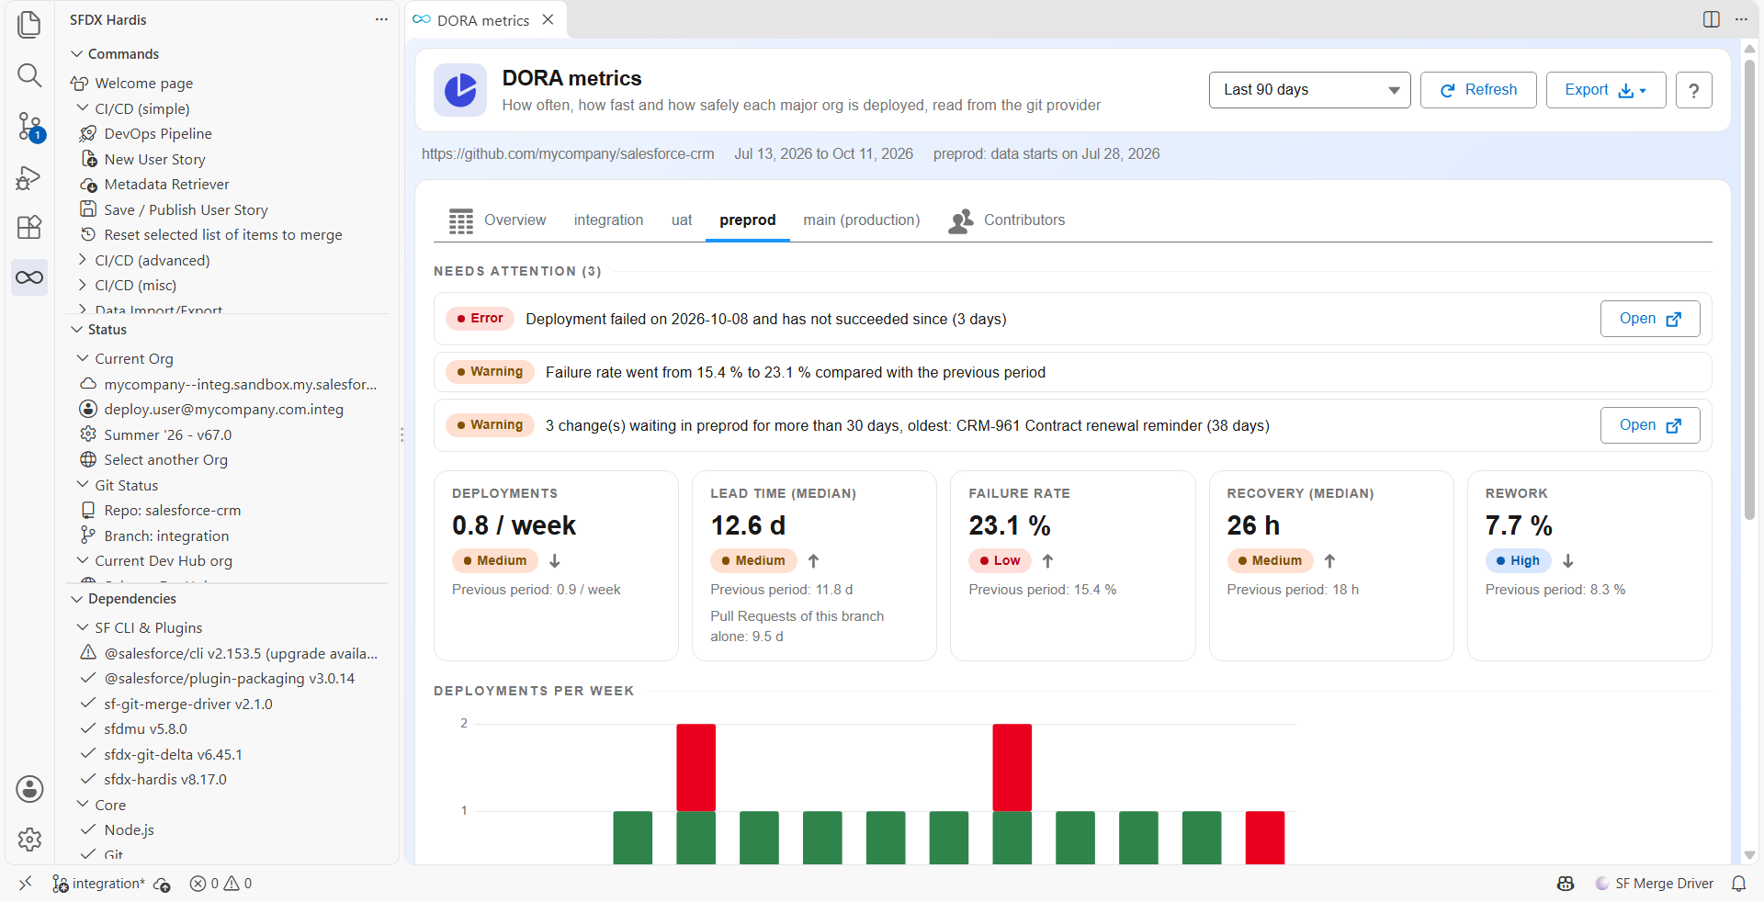This screenshot has width=1764, height=902.
Task: Open the Run and Debug view
Action: (x=29, y=177)
